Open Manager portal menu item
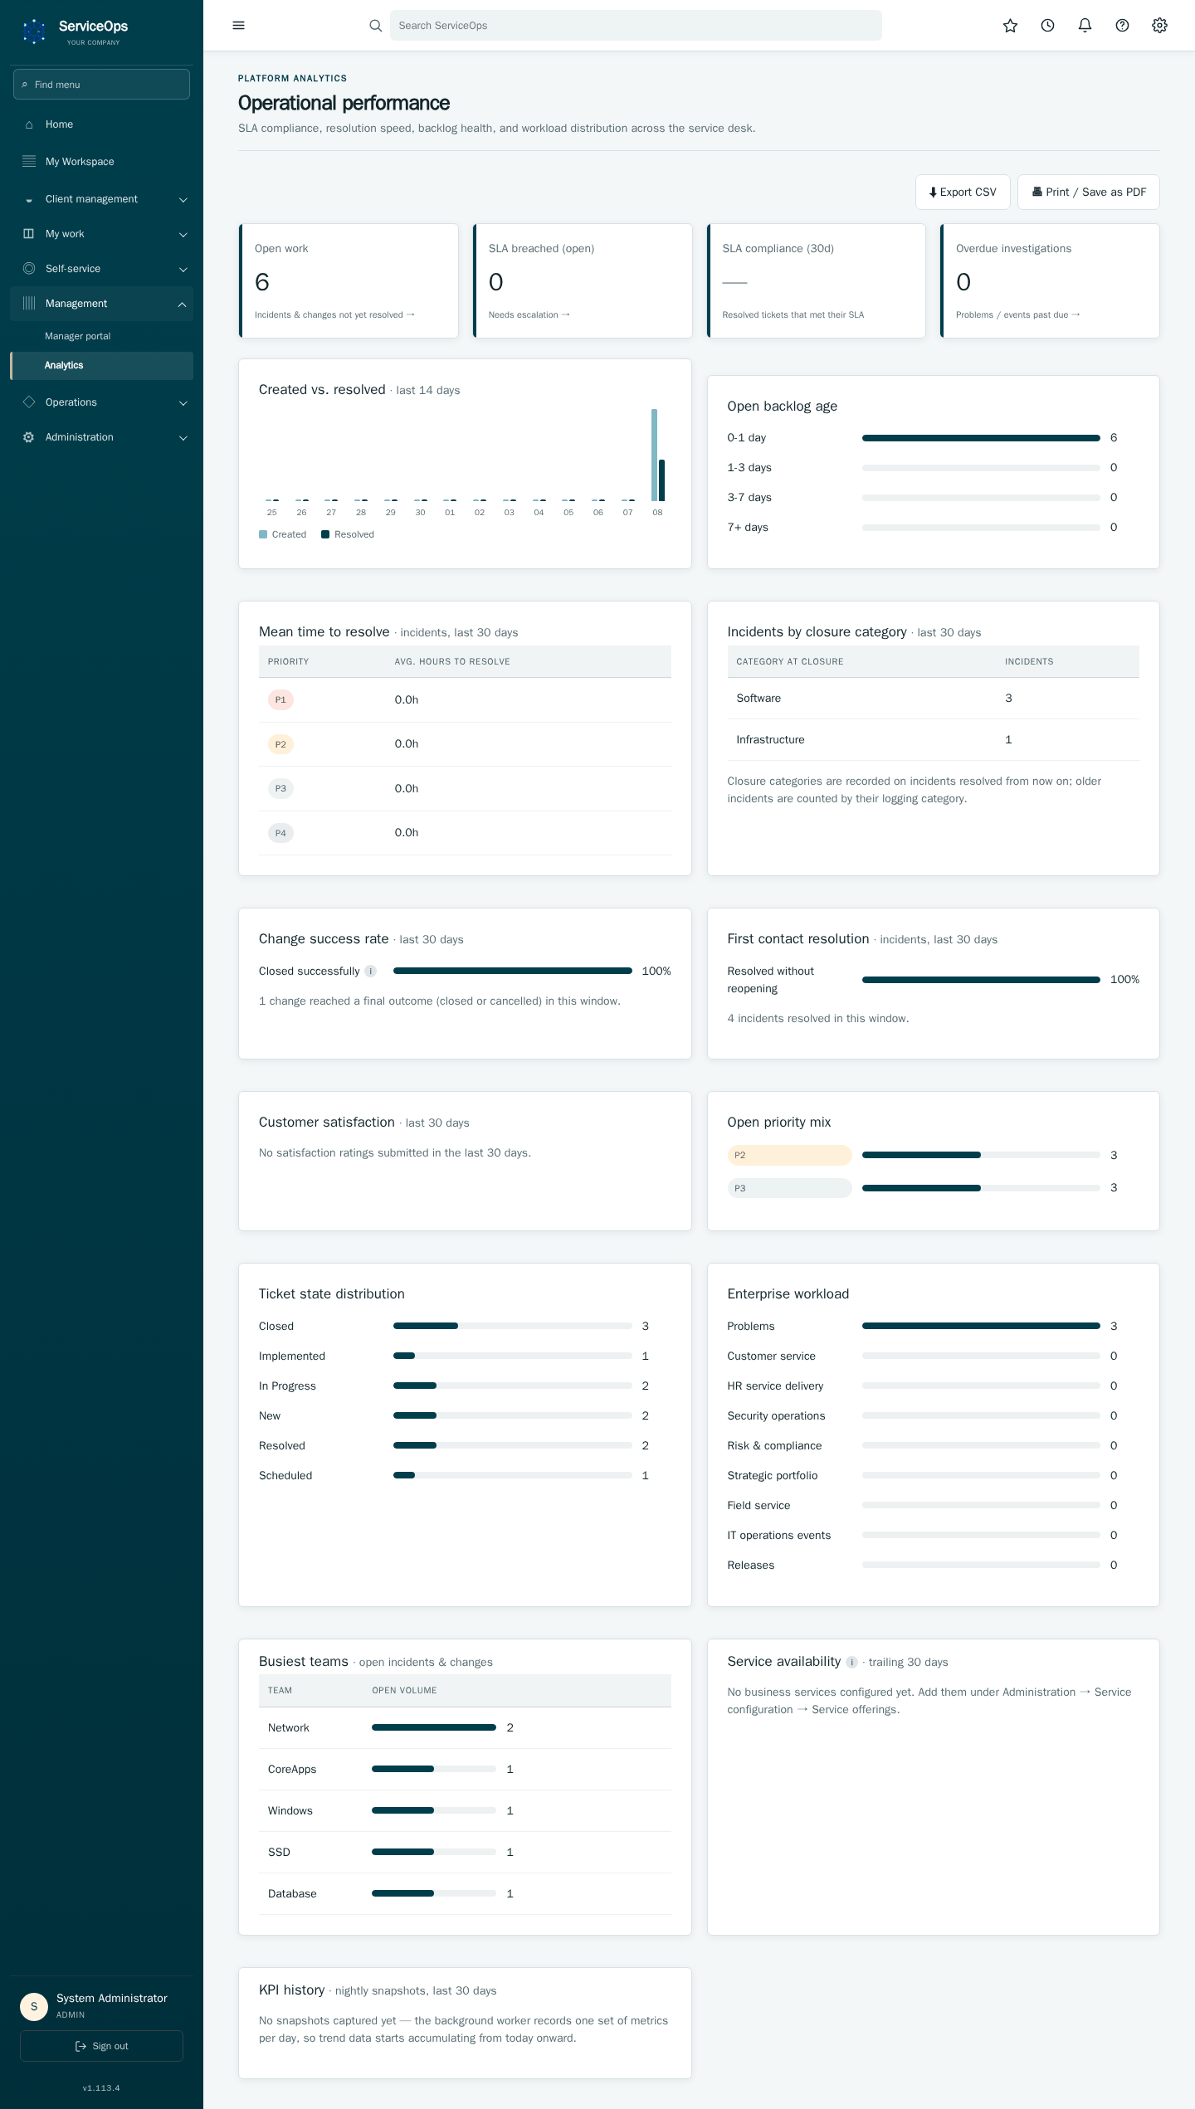The image size is (1195, 2109). (x=101, y=336)
